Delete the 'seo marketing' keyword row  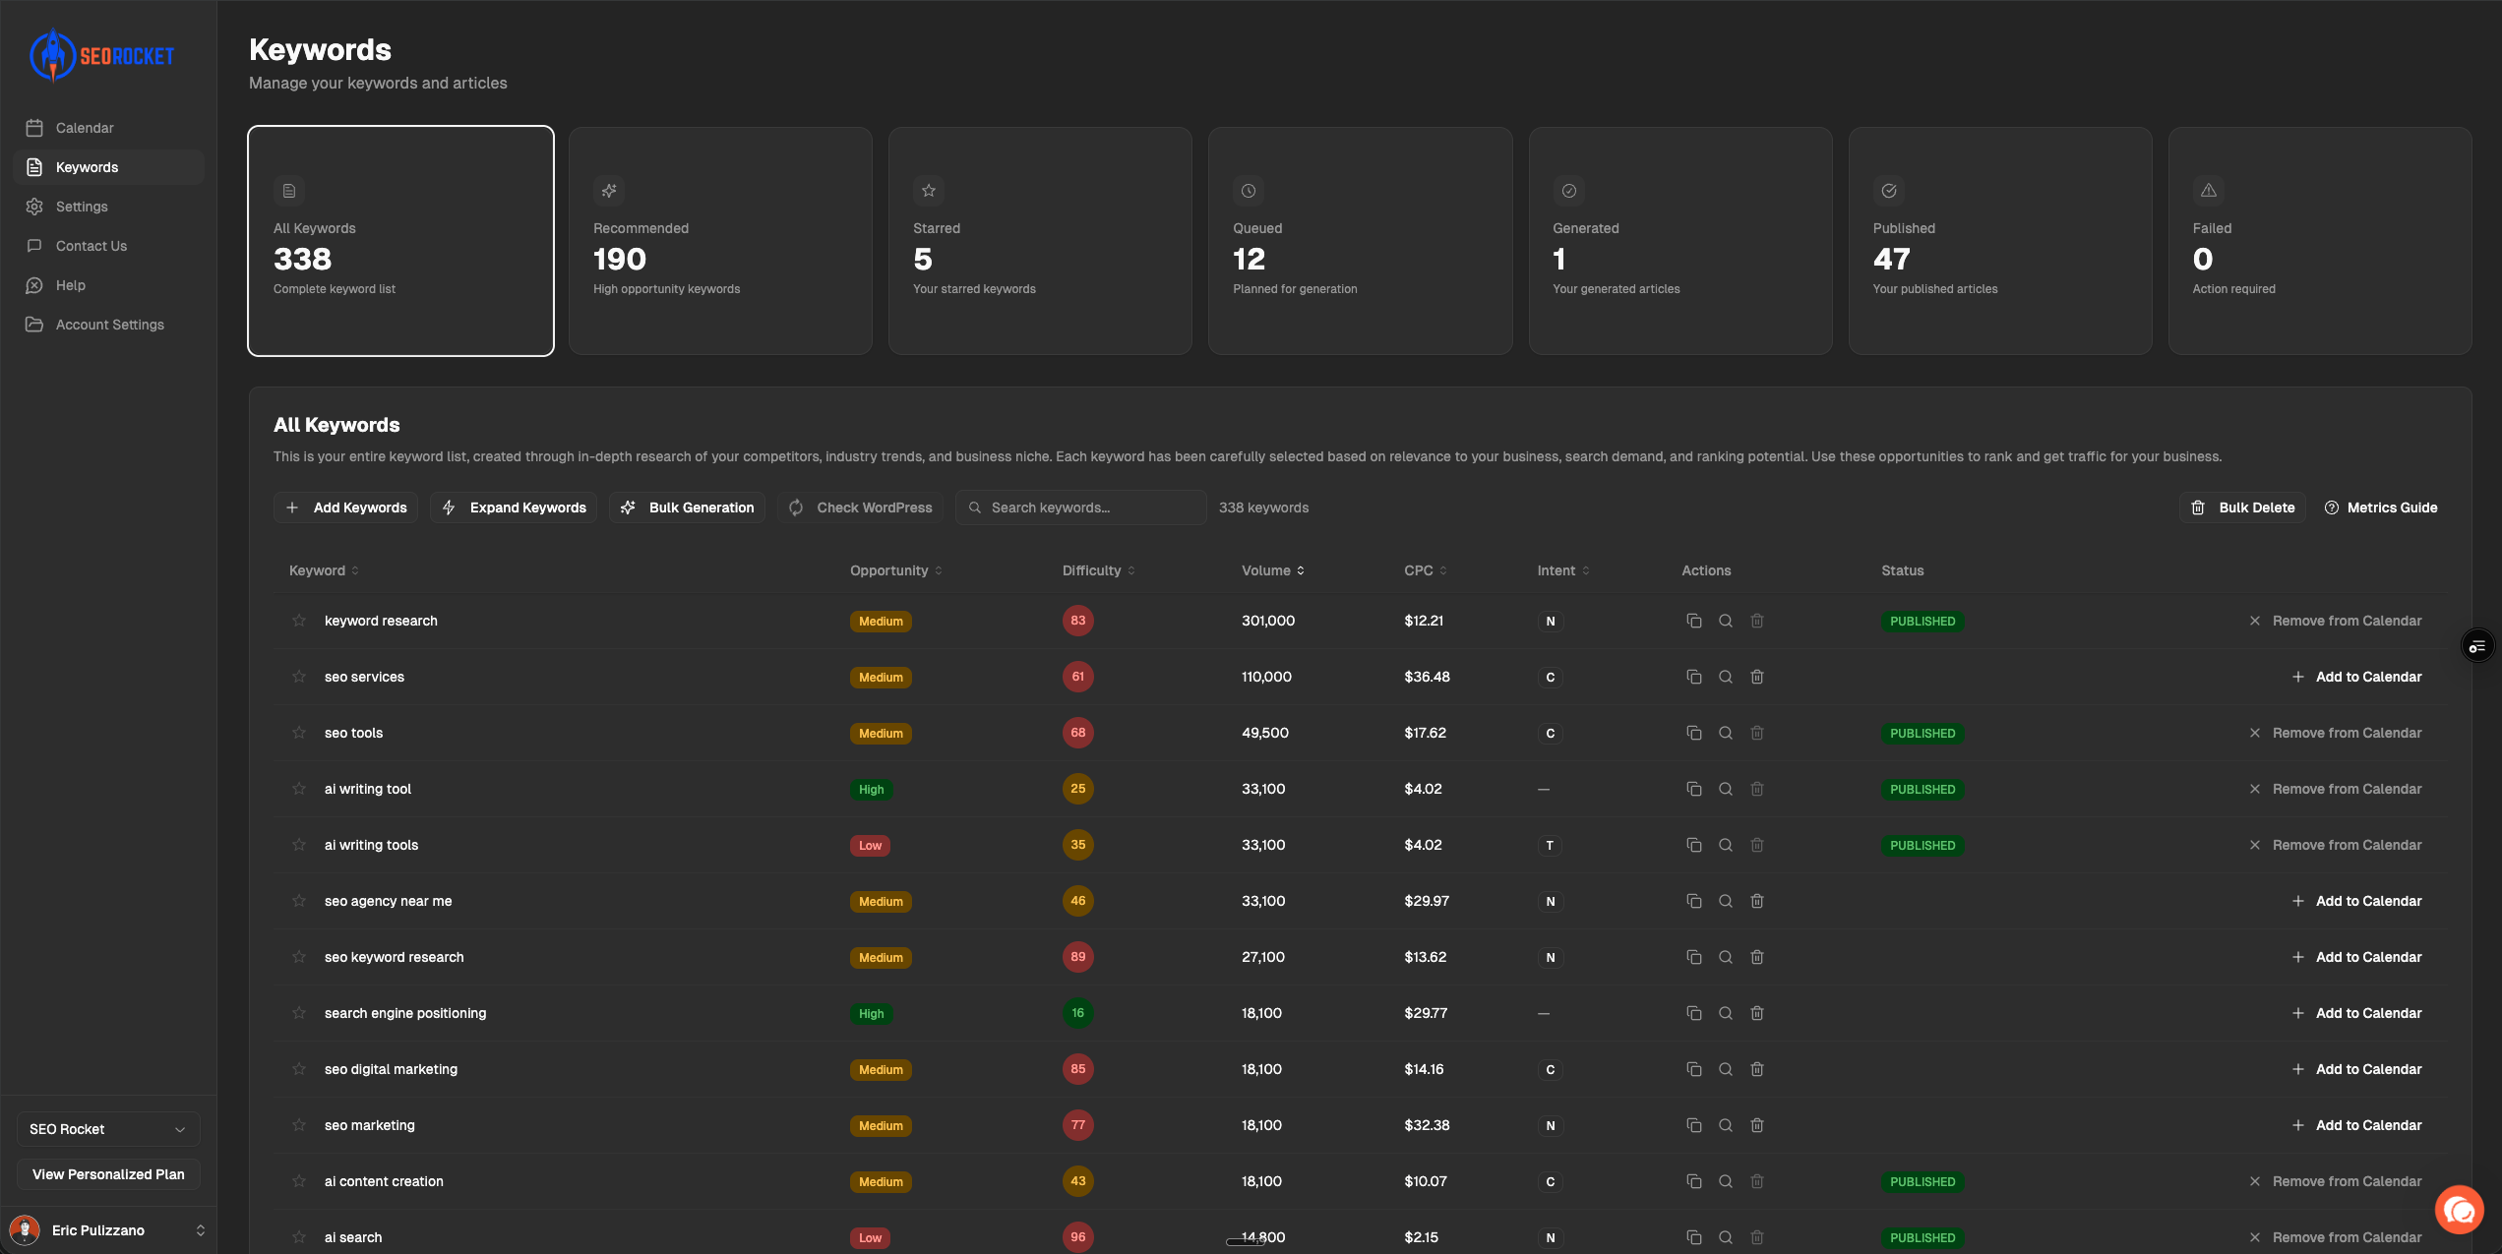tap(1756, 1125)
